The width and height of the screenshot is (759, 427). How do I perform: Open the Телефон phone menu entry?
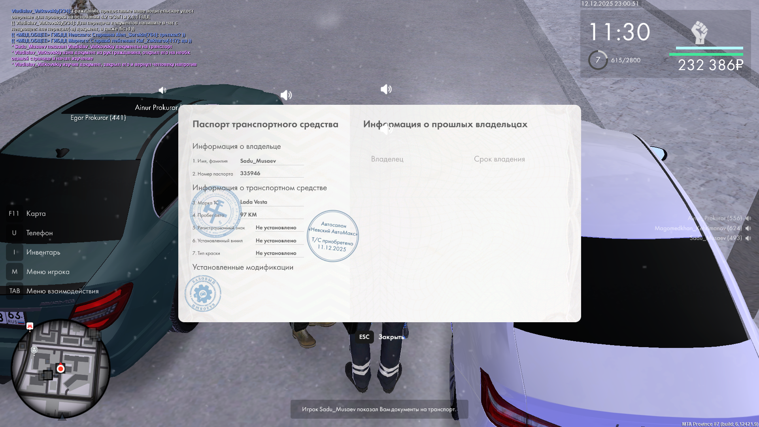(x=39, y=233)
